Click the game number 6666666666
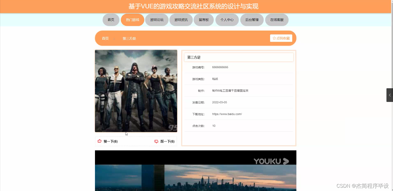 pyautogui.click(x=220, y=67)
